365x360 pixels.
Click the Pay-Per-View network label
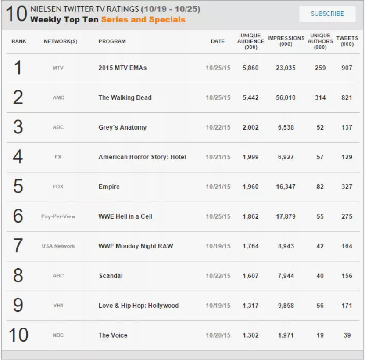pos(58,216)
